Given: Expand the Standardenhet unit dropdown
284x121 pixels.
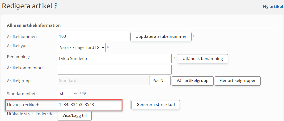Looking at the screenshot, I should (x=67, y=94).
